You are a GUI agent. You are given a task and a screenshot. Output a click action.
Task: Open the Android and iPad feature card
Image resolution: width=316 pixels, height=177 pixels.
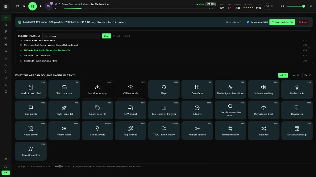[x=31, y=89]
